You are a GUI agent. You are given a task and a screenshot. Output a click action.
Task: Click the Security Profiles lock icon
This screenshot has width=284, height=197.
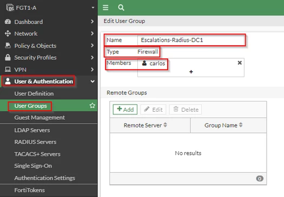[x=8, y=57]
